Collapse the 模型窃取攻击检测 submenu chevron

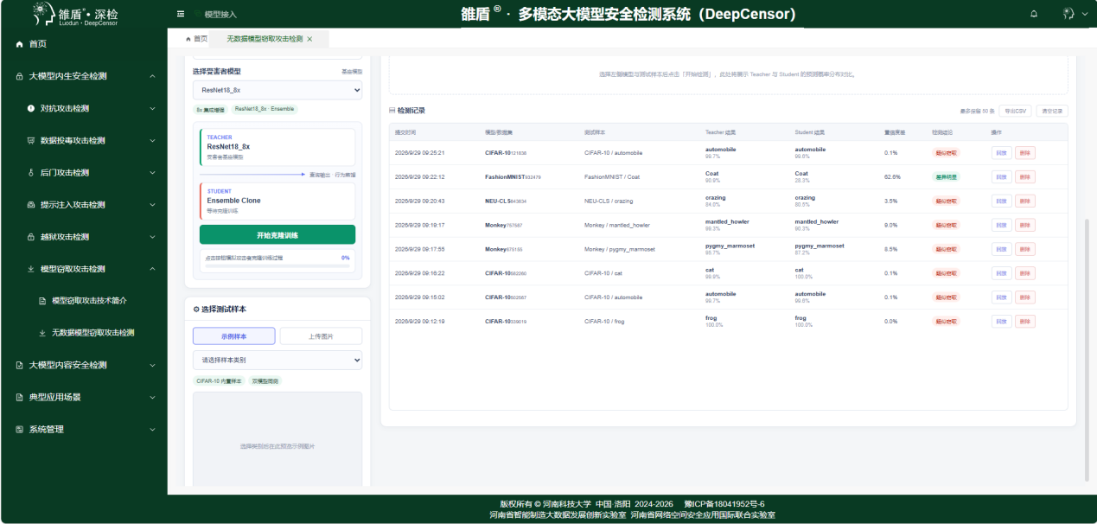click(153, 269)
